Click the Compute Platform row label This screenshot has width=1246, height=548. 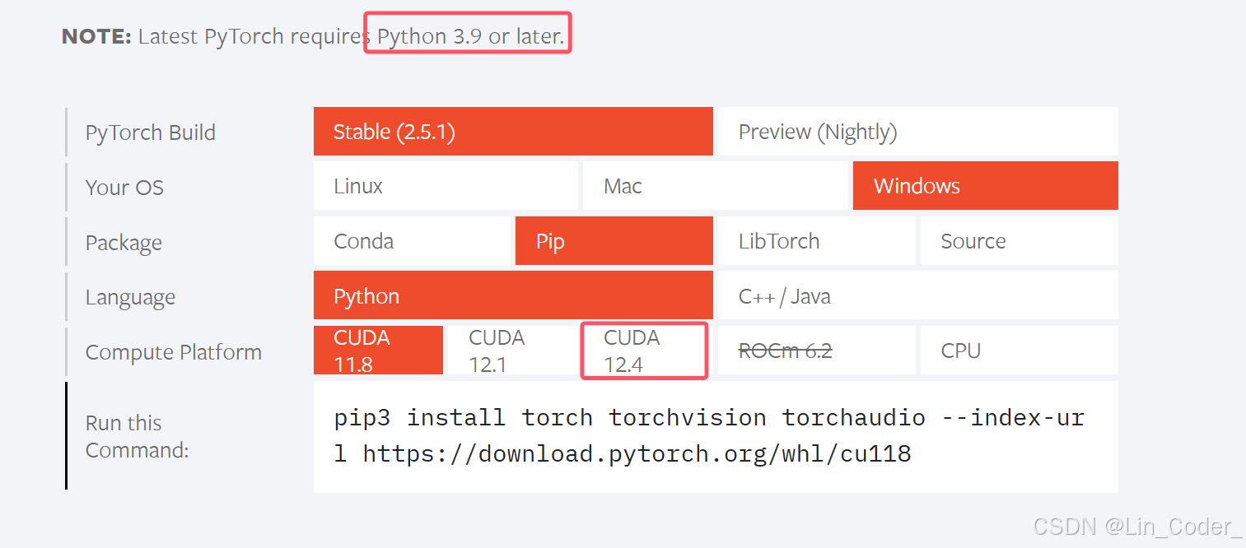pyautogui.click(x=174, y=352)
